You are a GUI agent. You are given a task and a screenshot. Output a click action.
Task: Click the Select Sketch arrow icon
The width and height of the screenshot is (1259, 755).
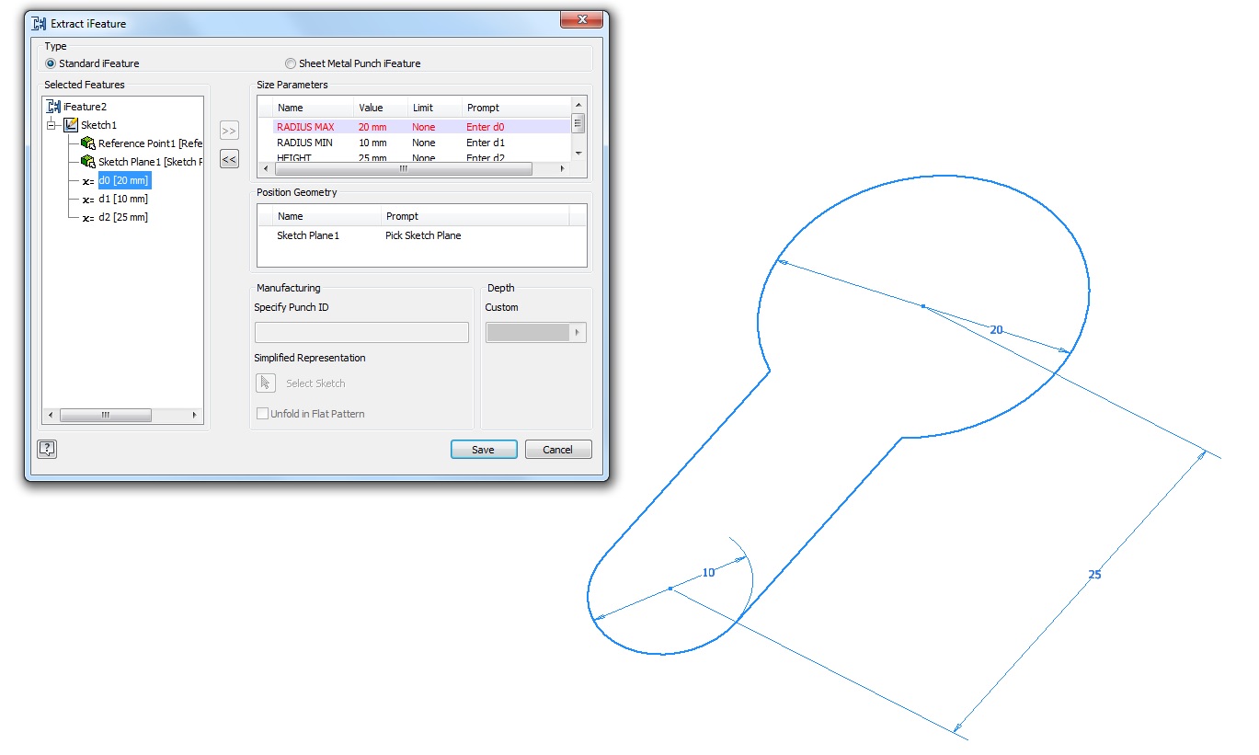(x=266, y=383)
